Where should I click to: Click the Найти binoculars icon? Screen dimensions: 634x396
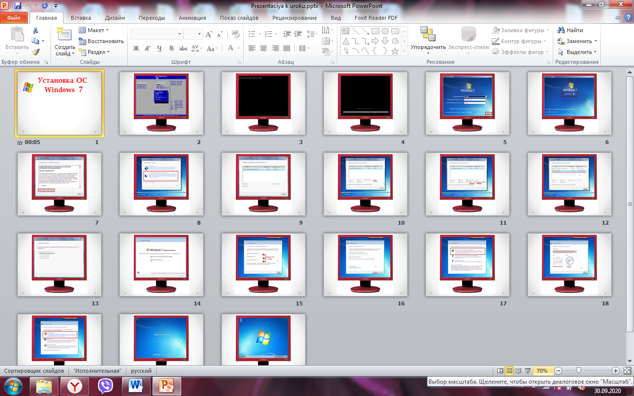pos(561,30)
